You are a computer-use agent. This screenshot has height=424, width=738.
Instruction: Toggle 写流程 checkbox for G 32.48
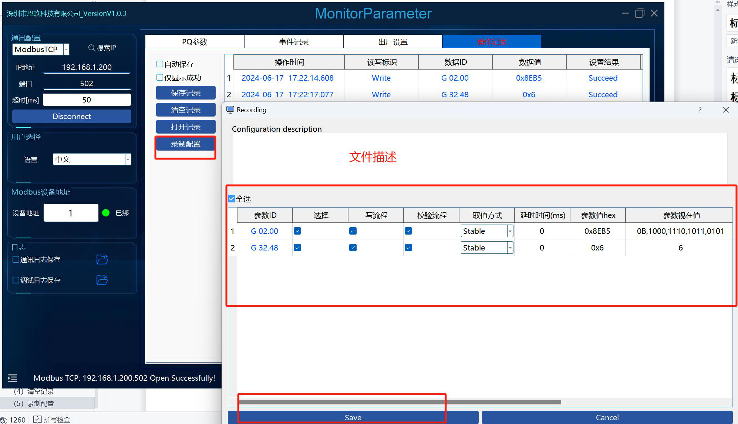click(x=353, y=248)
